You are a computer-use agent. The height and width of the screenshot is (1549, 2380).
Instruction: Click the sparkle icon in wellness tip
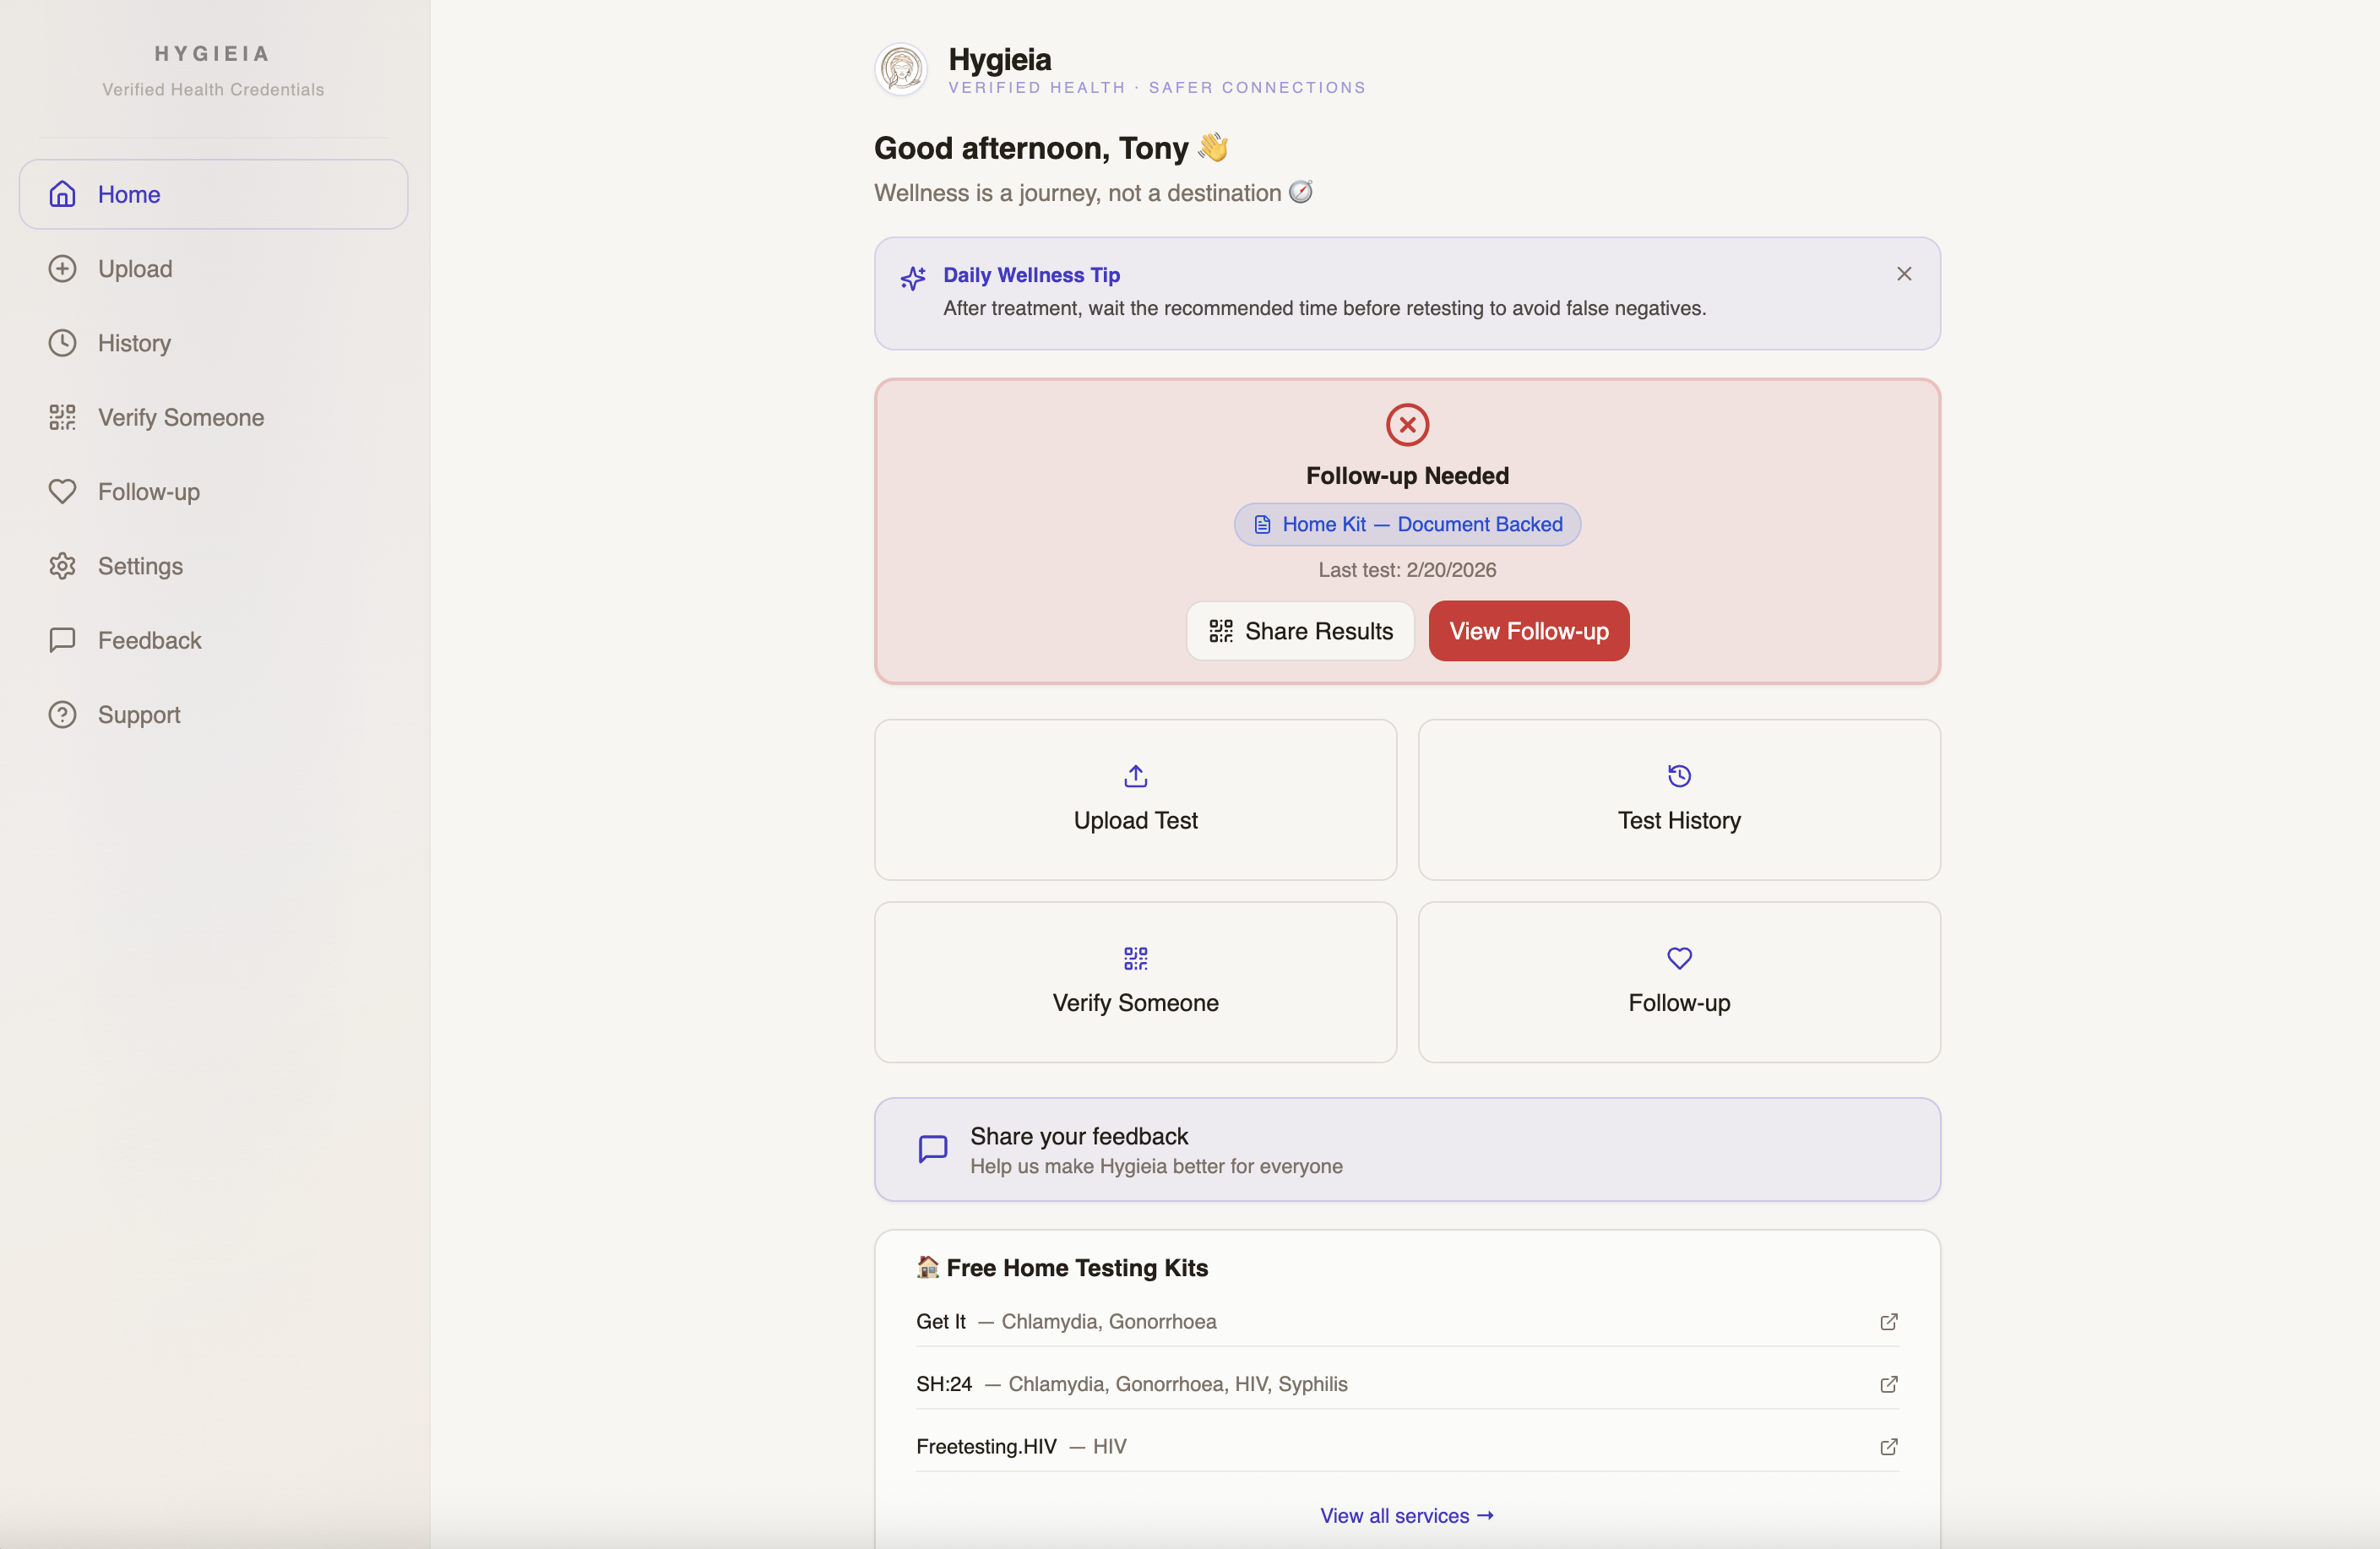tap(913, 278)
